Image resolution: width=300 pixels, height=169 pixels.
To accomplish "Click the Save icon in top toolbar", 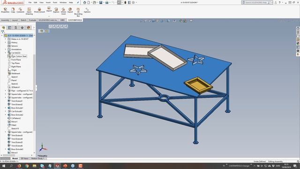I will tap(101, 2).
